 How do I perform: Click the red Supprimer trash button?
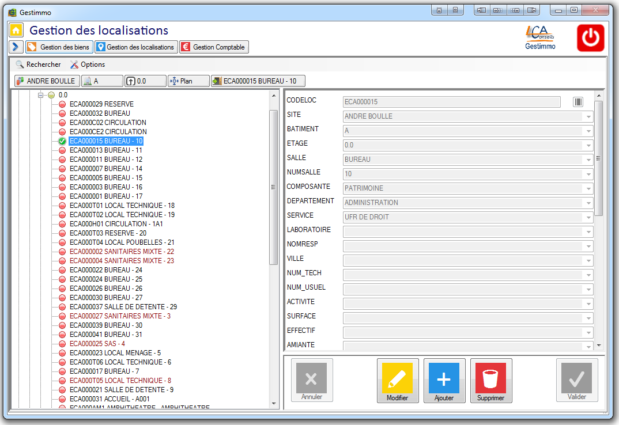(490, 381)
